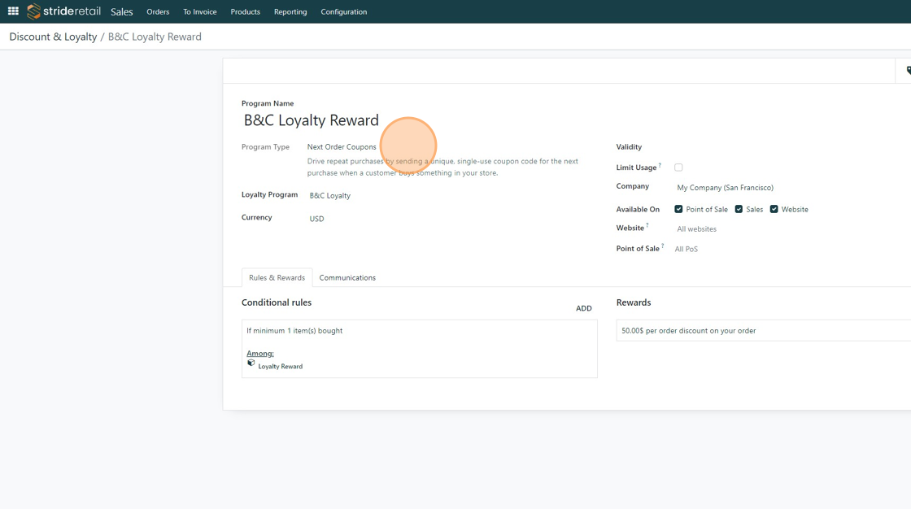Click the Loyalty Reward product text
Image resolution: width=911 pixels, height=509 pixels.
pyautogui.click(x=280, y=367)
